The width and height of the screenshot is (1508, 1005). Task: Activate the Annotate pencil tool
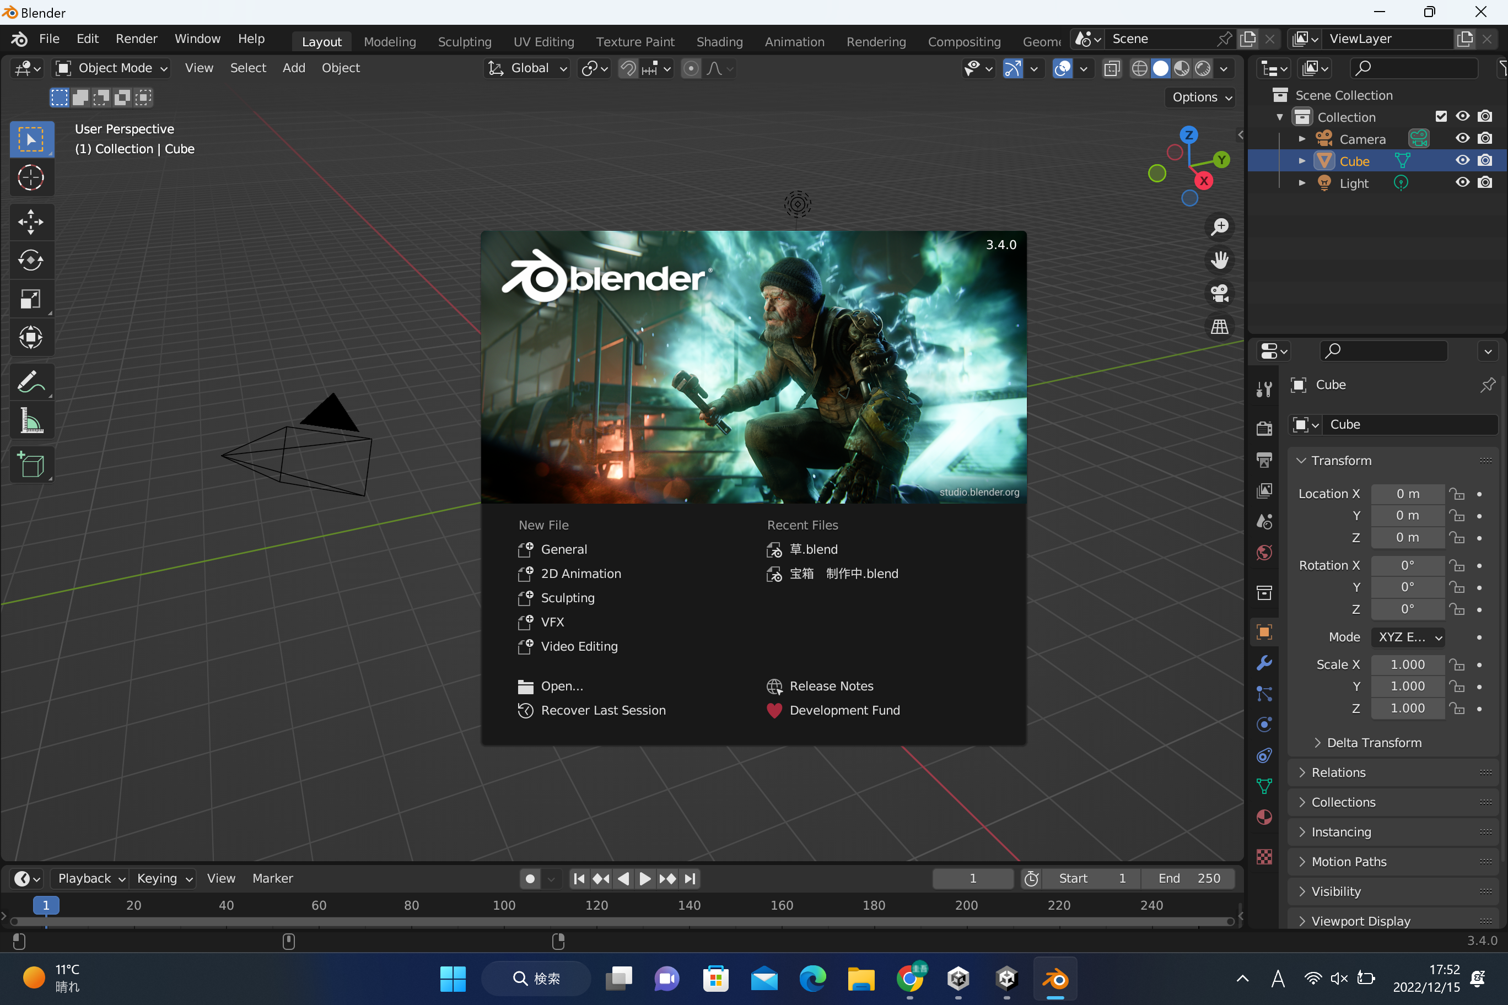click(x=30, y=382)
